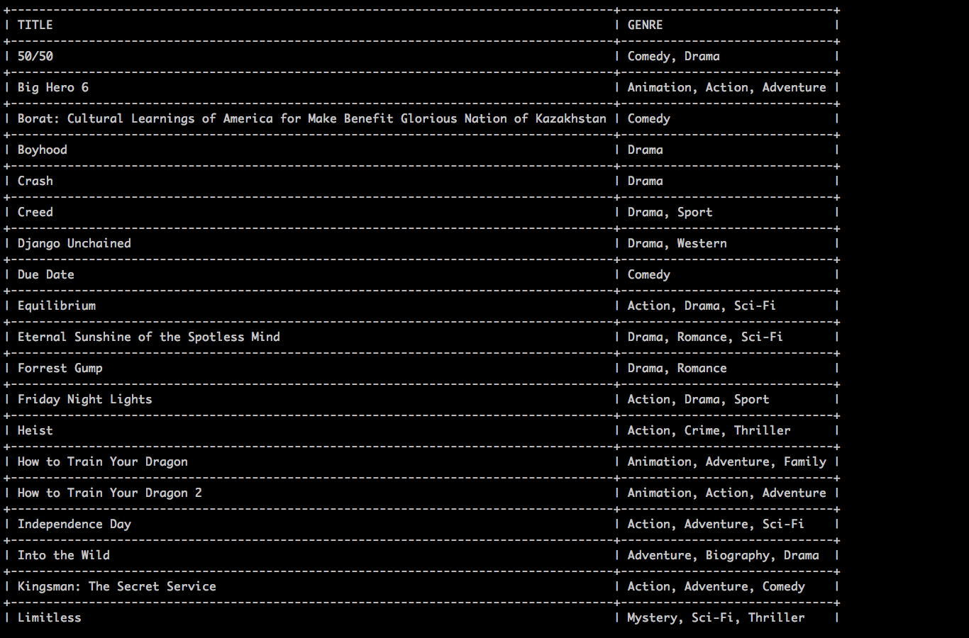Select the genre 'Animation, Adventure, Family'

726,461
